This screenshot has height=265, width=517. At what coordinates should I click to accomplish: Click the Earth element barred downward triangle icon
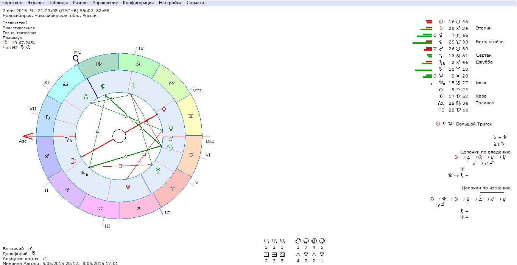[x=322, y=254]
